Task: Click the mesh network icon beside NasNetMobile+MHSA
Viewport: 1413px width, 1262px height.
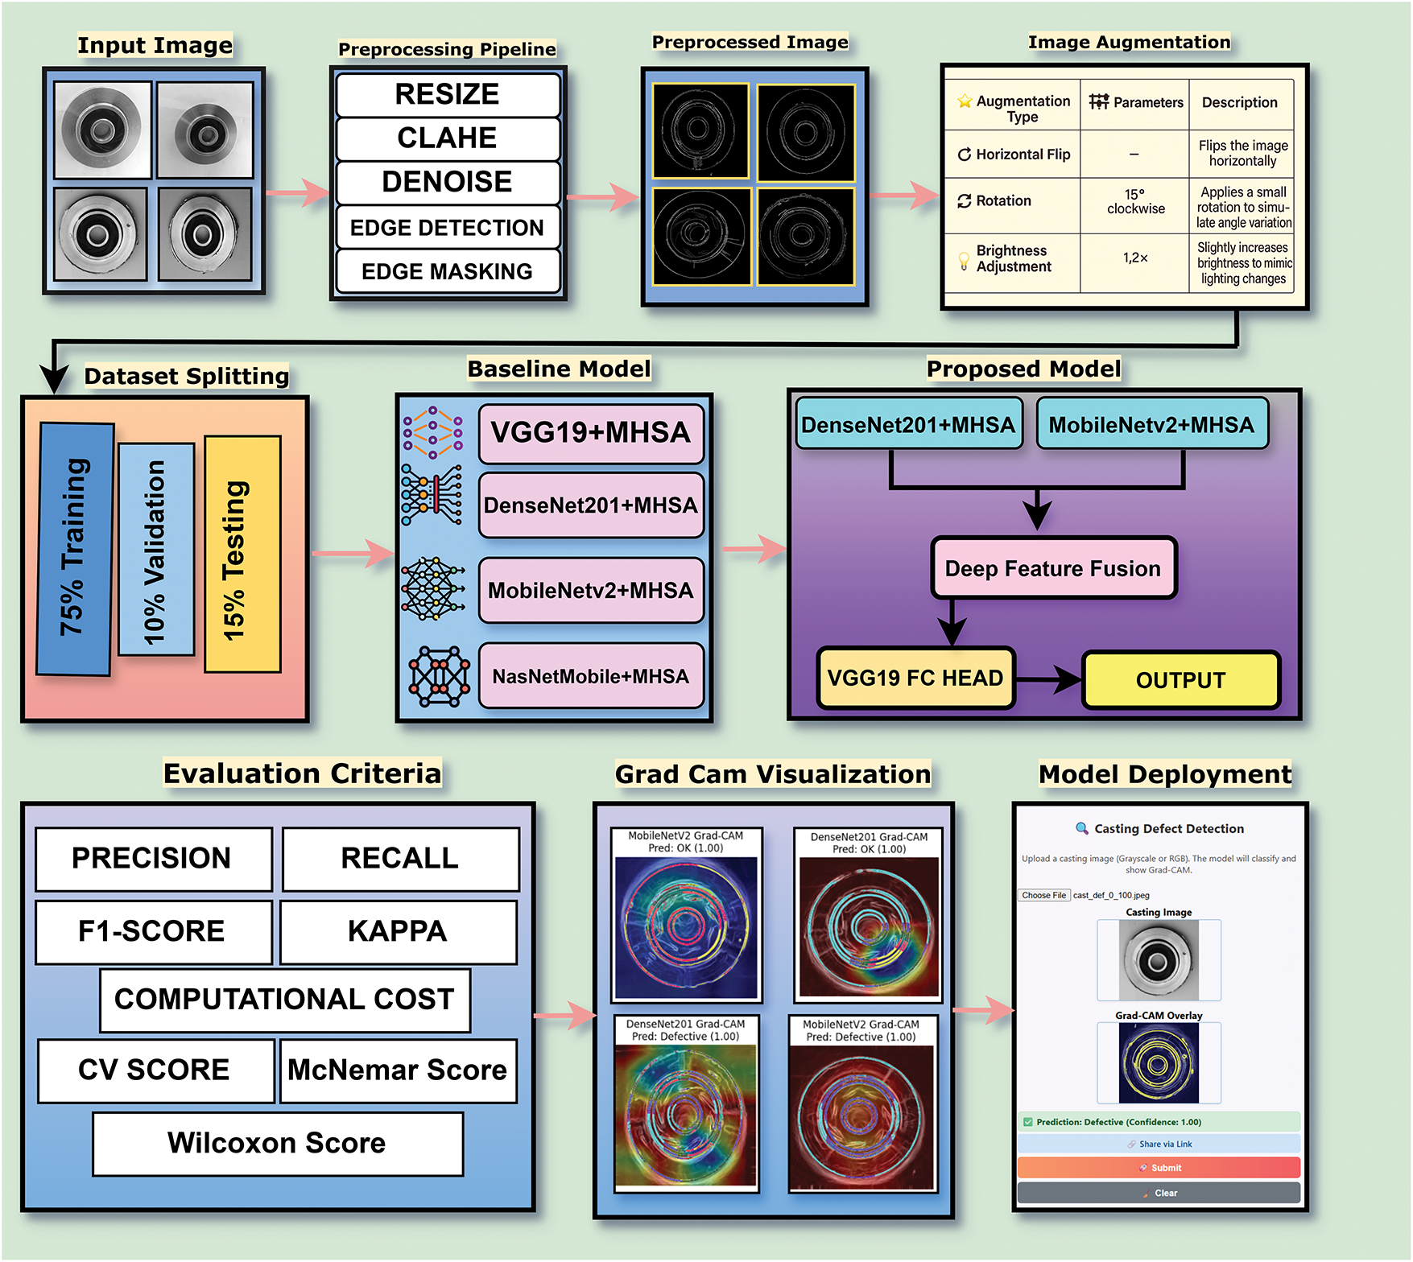Action: 439,676
